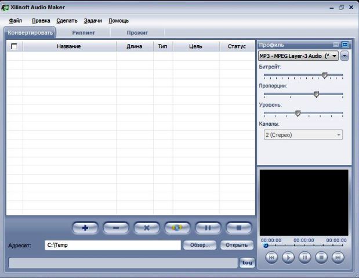Open the Правка menu
Viewport: 359px width, 278px height.
tap(41, 21)
